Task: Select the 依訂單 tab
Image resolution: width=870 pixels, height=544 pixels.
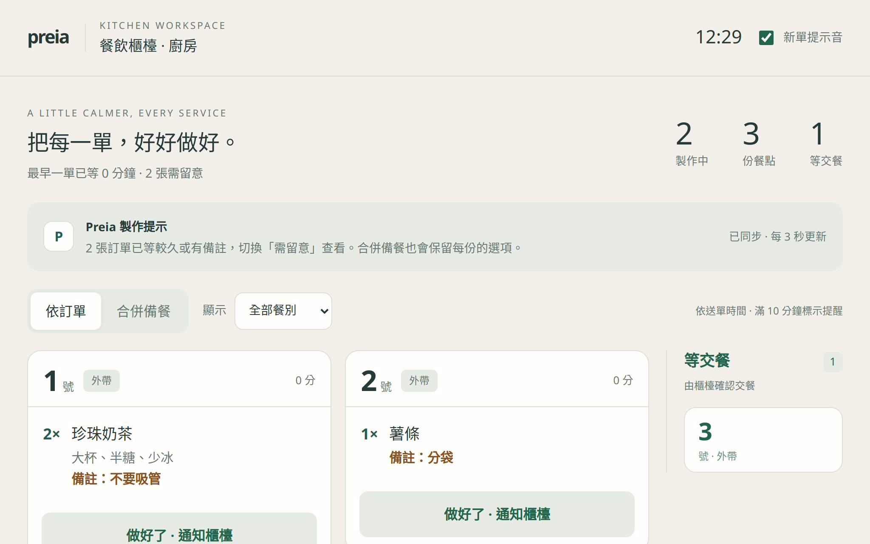Action: click(66, 311)
